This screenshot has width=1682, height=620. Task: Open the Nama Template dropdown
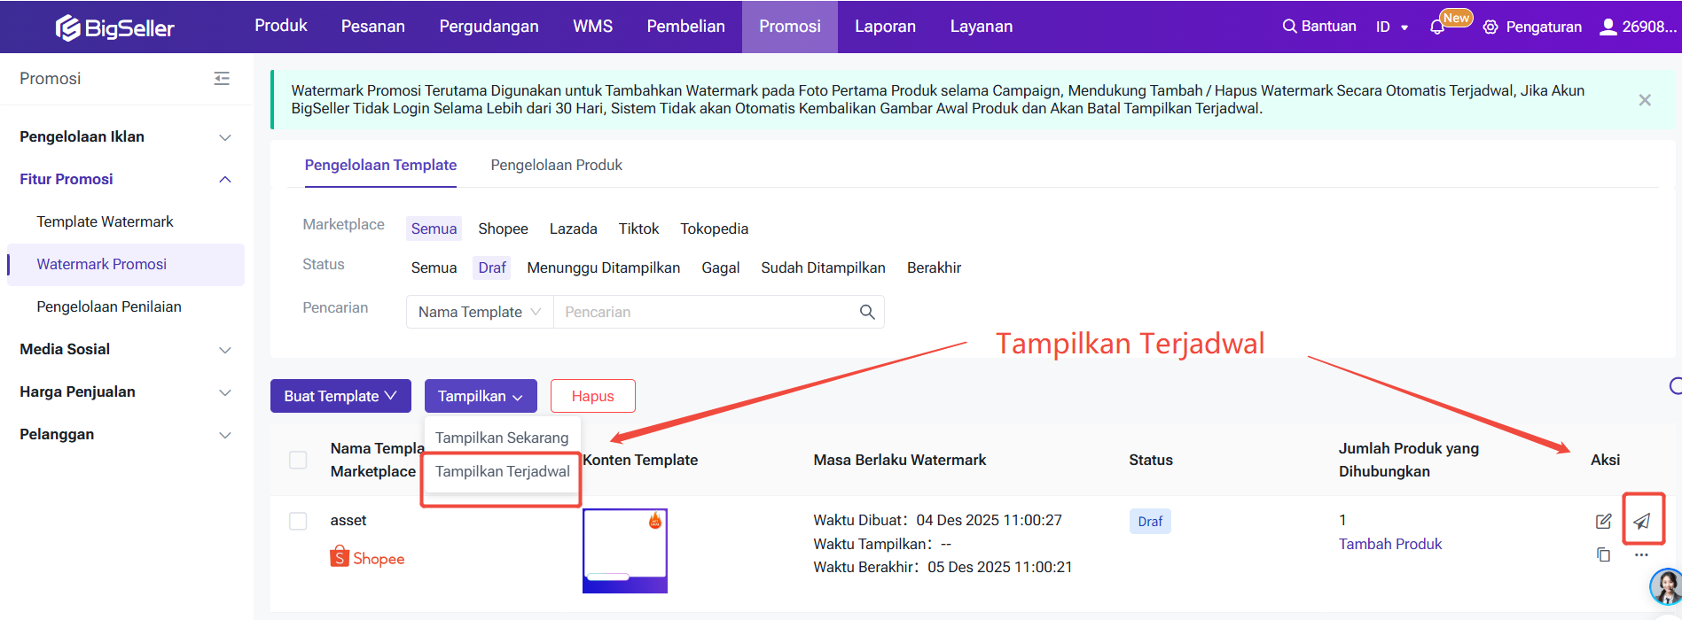479,312
